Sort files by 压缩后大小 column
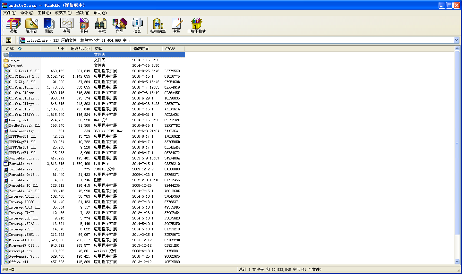462x274 pixels. coord(80,49)
